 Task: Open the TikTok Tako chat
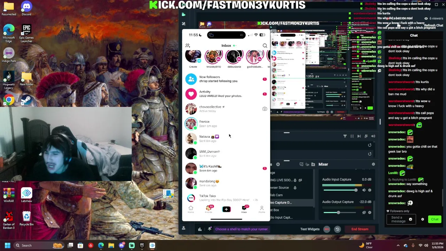click(x=226, y=198)
